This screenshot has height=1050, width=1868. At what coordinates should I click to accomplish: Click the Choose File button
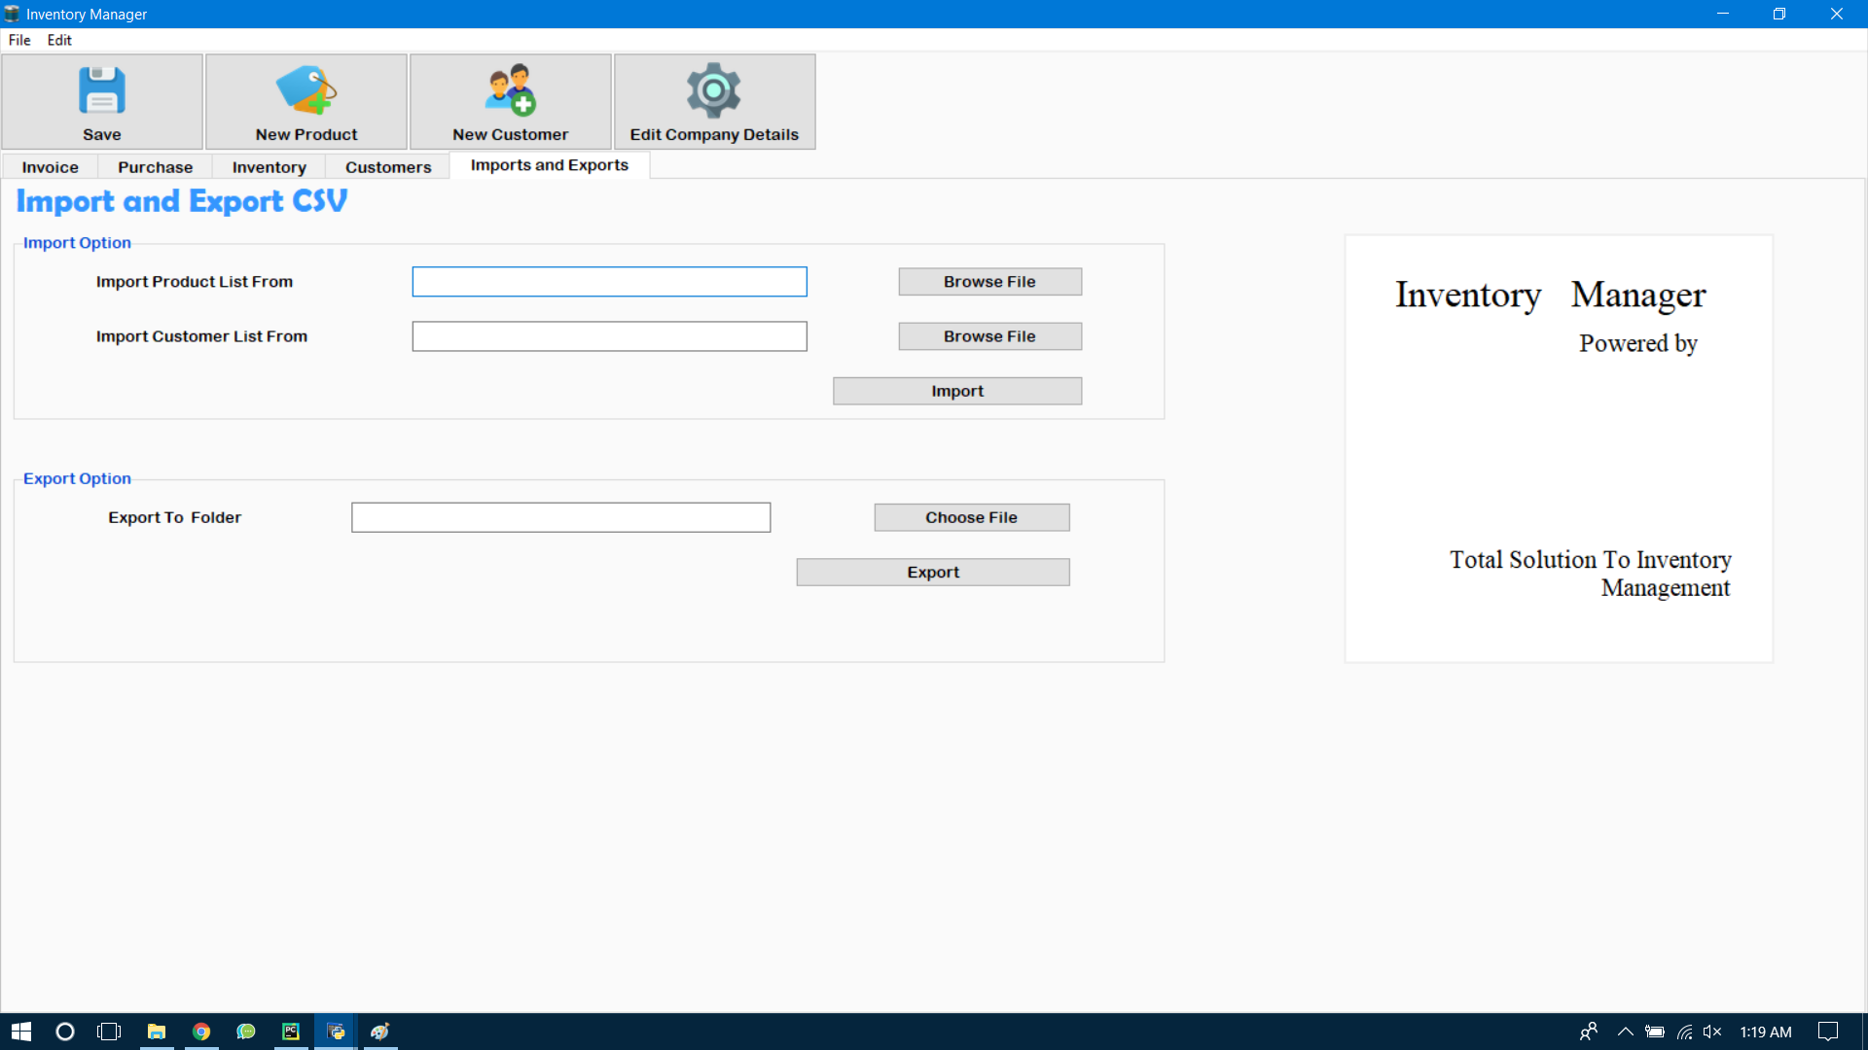[x=971, y=517]
